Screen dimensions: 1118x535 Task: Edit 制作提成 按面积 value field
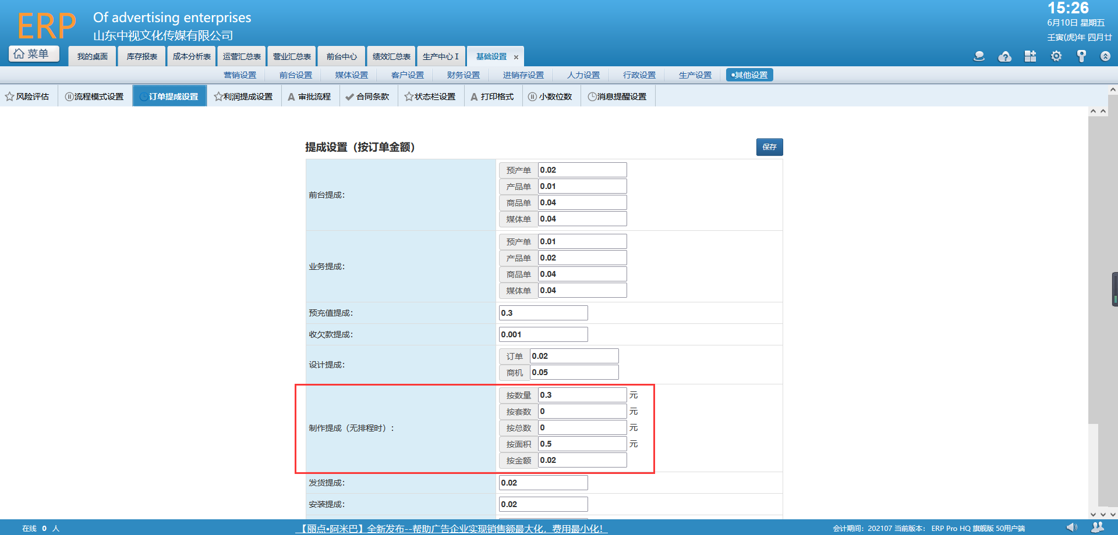coord(582,444)
